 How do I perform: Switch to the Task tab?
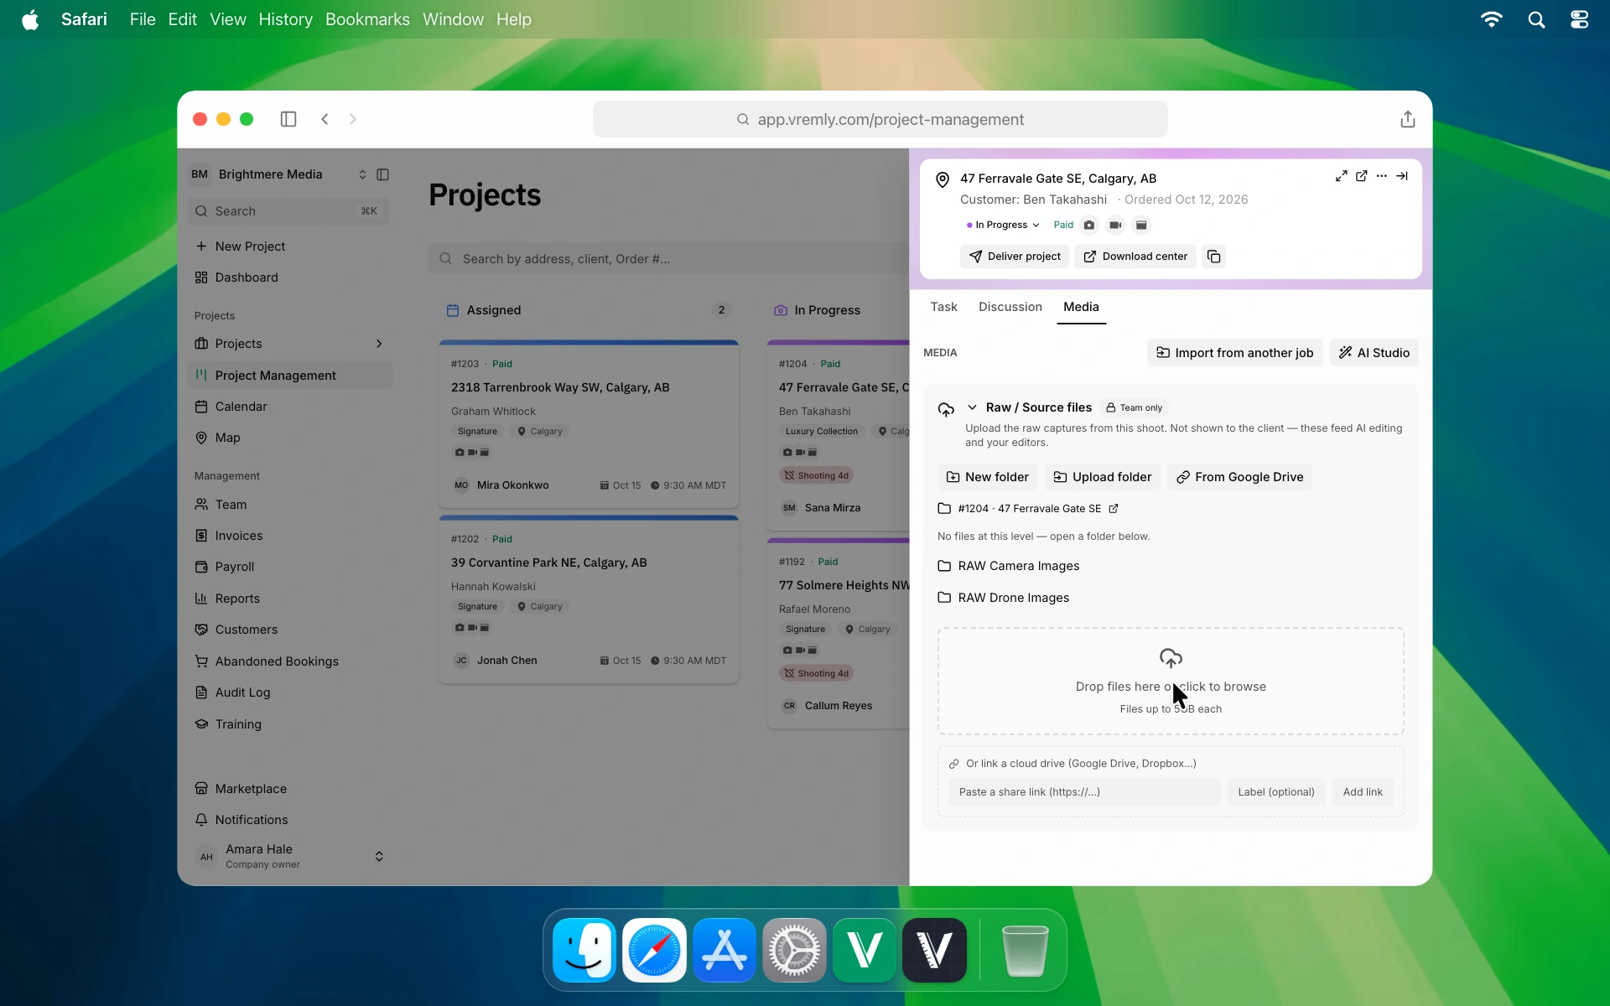[x=943, y=307]
